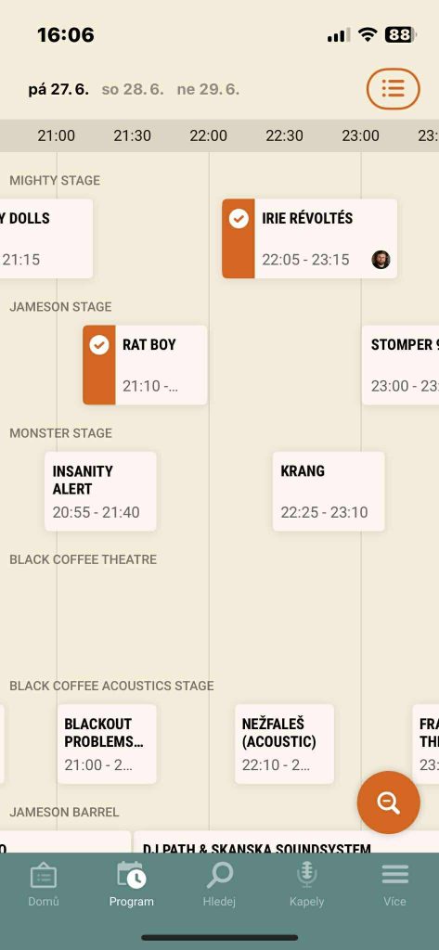
Task: Open the DJ Path & Skanska Soundsystem card
Action: coord(286,842)
